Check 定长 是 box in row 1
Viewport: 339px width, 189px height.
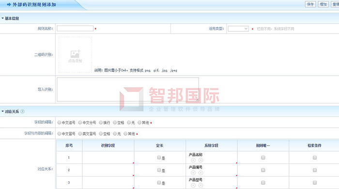(x=159, y=158)
